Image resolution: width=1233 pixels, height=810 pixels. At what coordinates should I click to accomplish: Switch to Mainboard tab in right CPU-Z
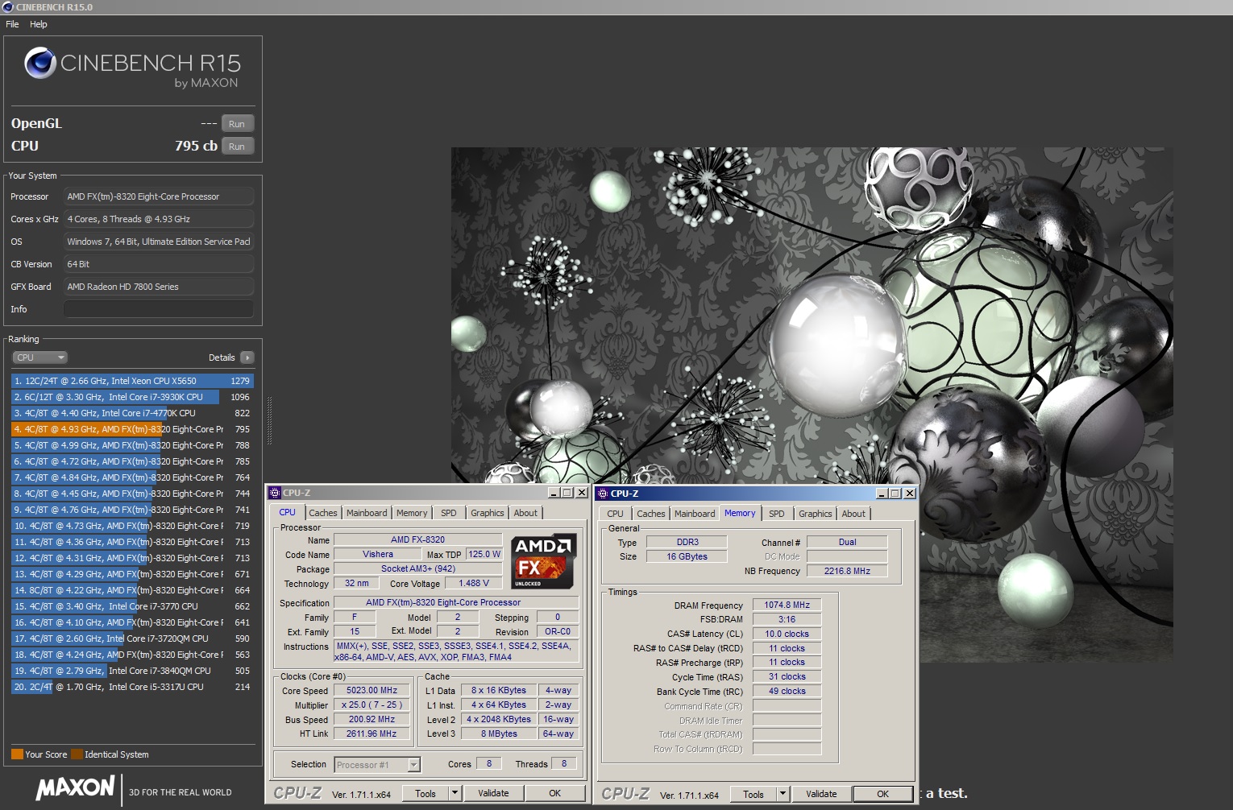click(695, 514)
